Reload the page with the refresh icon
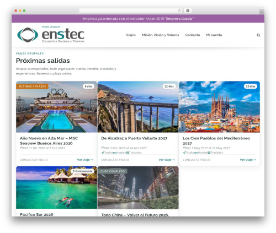The image size is (276, 233). 179,10
